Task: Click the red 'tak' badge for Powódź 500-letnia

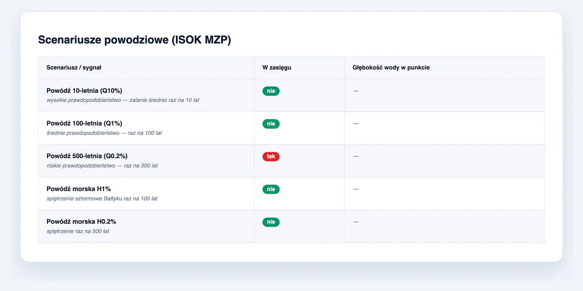Action: (x=271, y=156)
